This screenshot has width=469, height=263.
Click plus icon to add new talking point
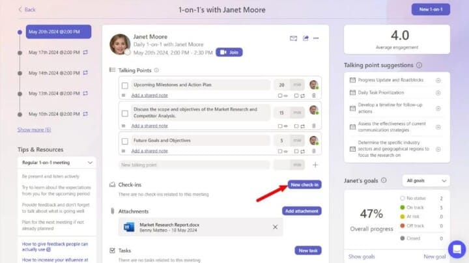click(x=315, y=165)
